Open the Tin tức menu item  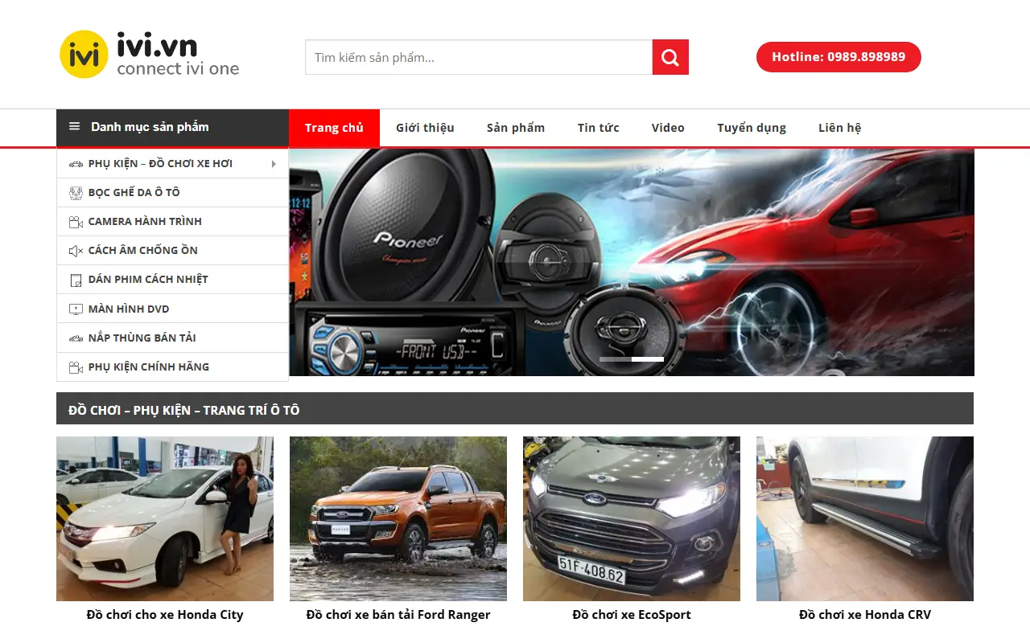pyautogui.click(x=598, y=128)
